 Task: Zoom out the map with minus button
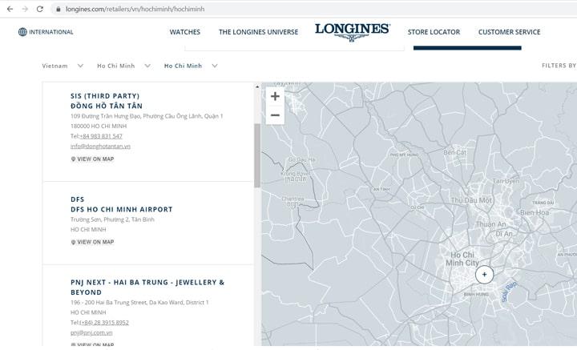pyautogui.click(x=275, y=115)
